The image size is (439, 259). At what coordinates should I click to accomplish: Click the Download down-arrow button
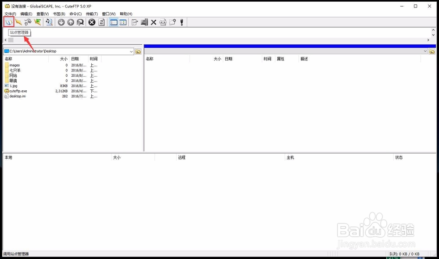click(x=61, y=22)
